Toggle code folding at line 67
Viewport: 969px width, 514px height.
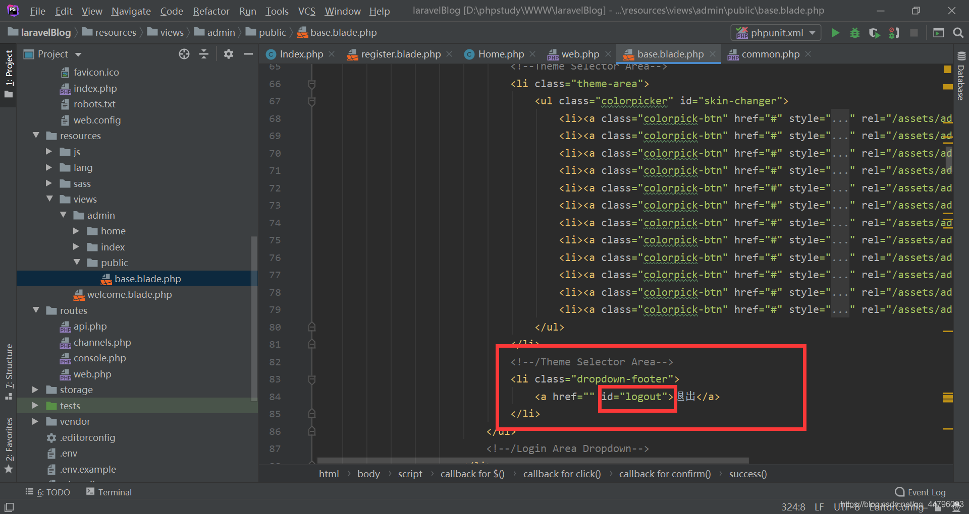pos(312,101)
